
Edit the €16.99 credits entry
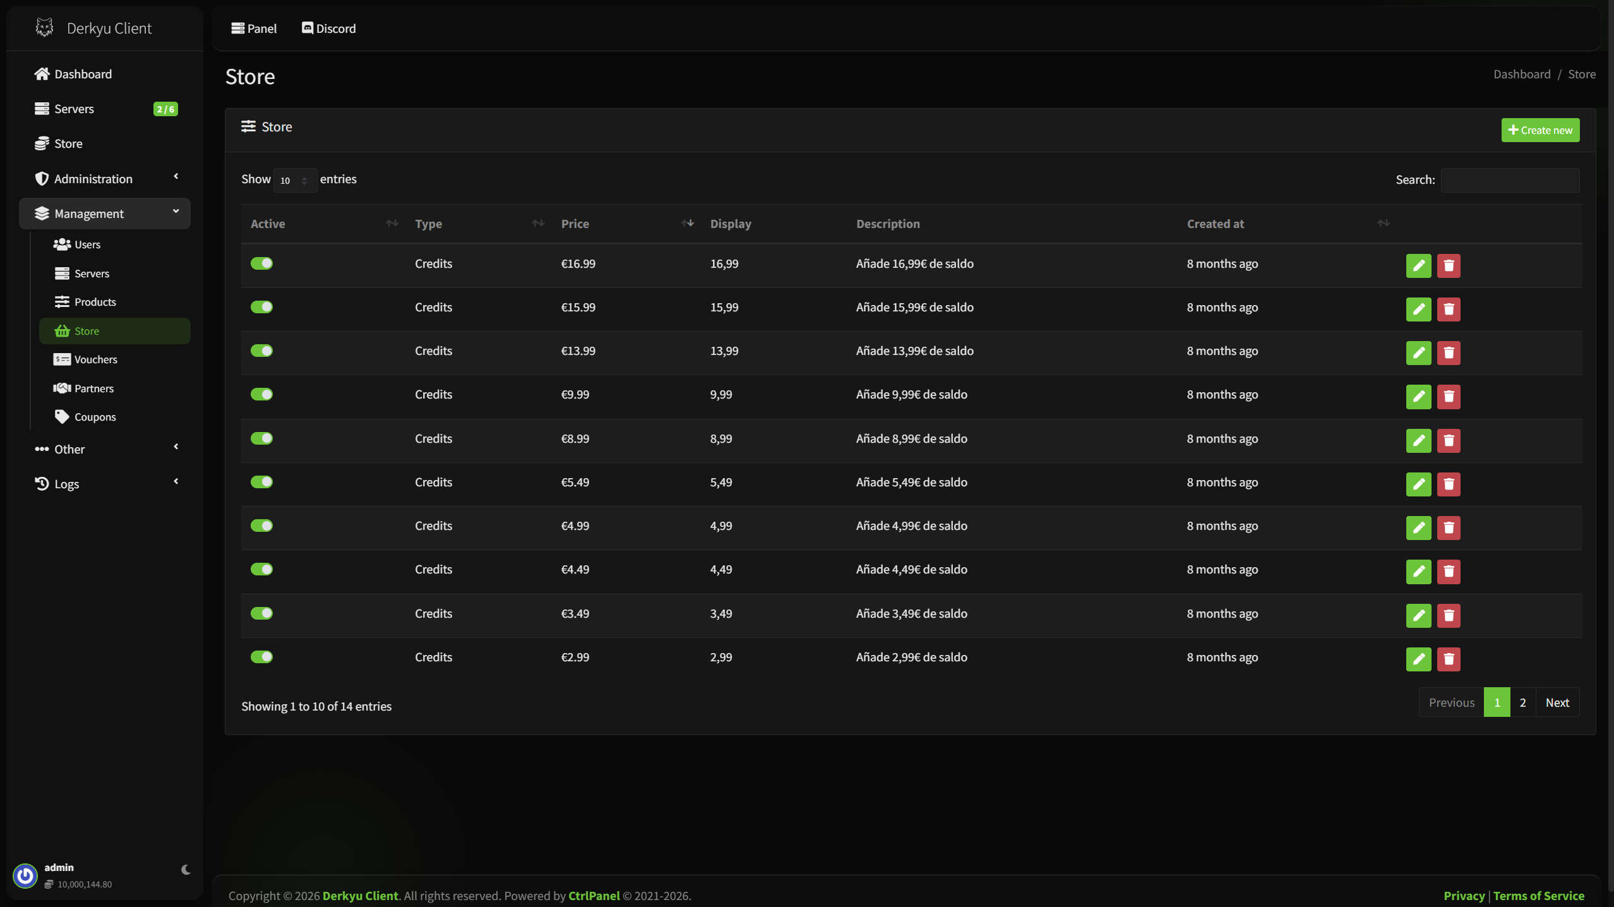click(x=1418, y=266)
